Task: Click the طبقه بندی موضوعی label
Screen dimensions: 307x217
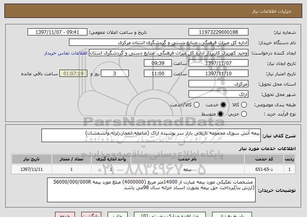Action: 275,105
